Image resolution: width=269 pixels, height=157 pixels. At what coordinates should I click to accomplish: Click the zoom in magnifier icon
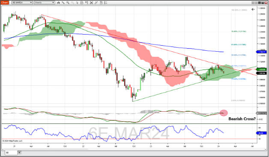[x=68, y=3]
